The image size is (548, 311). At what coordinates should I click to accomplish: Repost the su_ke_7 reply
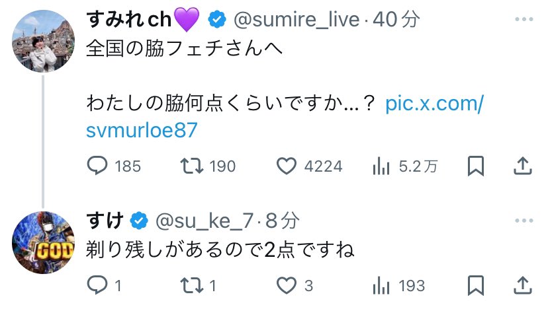click(x=193, y=286)
